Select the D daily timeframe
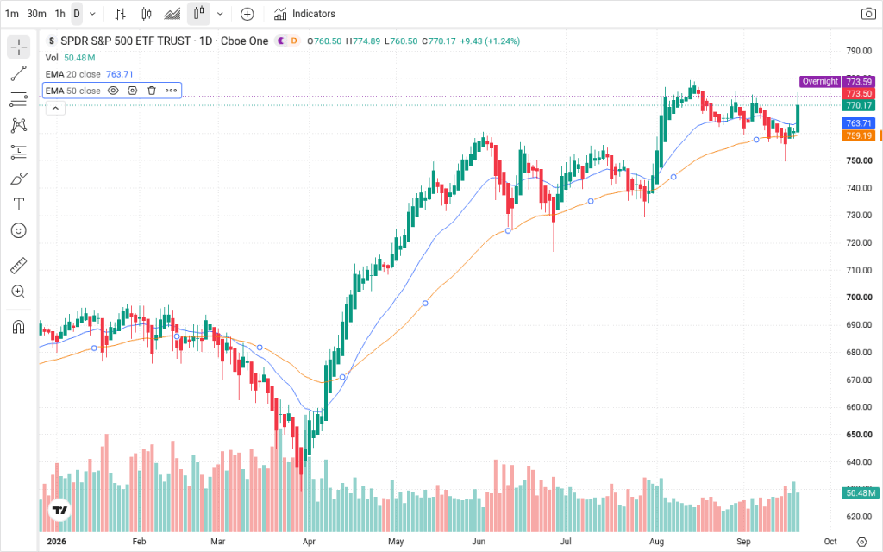The width and height of the screenshot is (883, 552). pyautogui.click(x=77, y=14)
